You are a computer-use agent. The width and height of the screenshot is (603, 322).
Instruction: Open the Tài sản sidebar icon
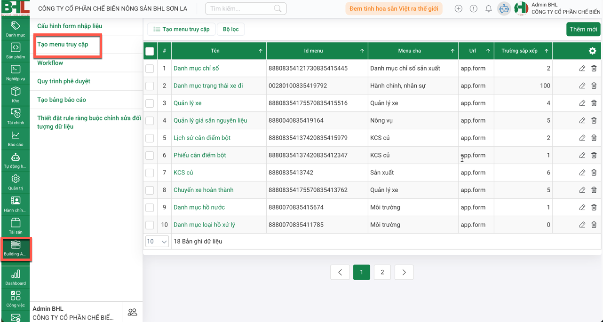click(16, 226)
